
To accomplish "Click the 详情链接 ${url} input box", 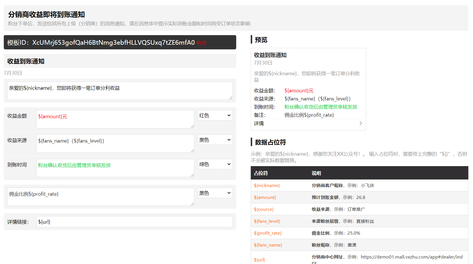I will click(134, 222).
